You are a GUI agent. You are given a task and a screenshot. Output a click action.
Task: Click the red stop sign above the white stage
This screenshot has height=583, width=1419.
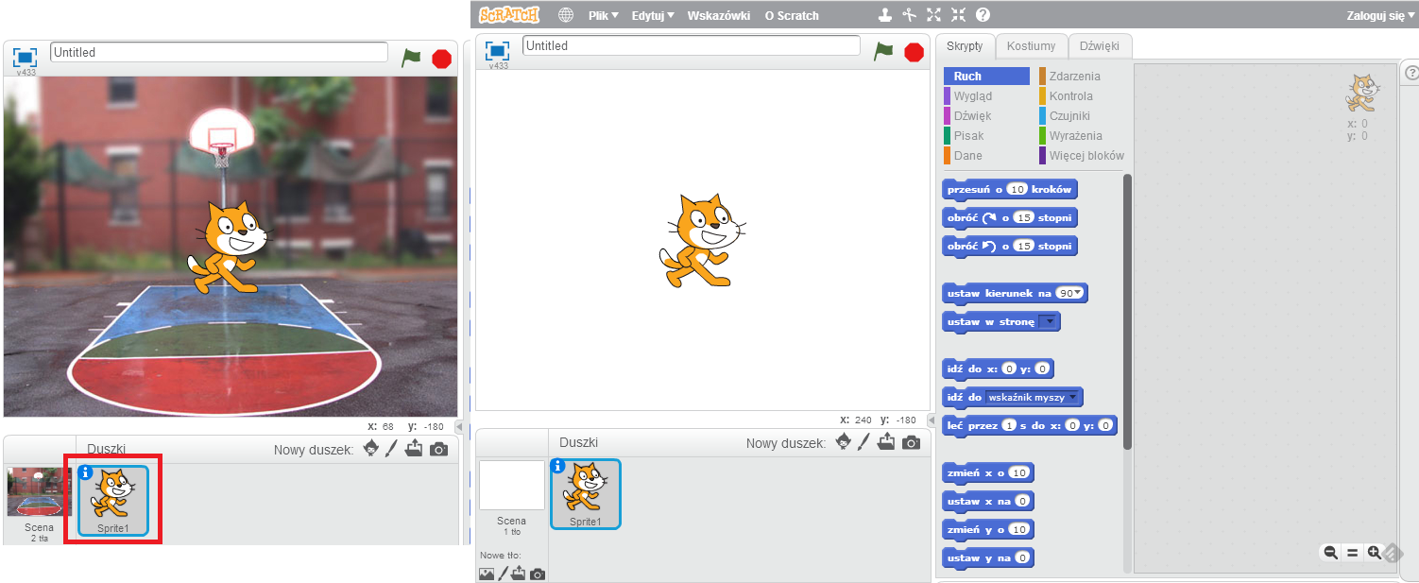coord(914,52)
